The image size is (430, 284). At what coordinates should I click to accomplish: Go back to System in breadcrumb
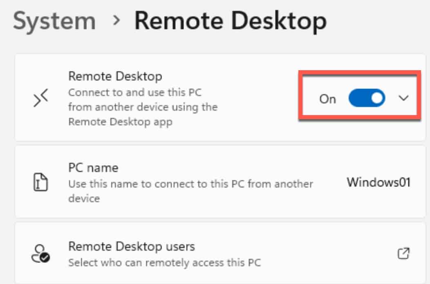(x=55, y=21)
